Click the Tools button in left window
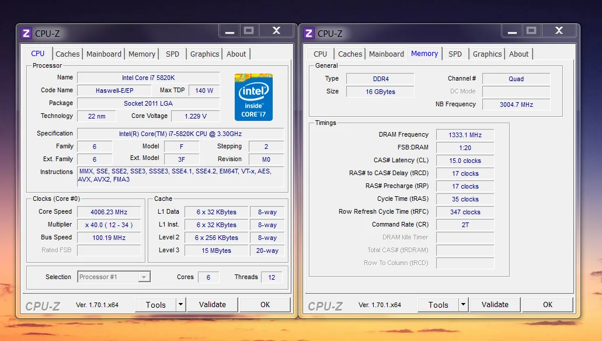The width and height of the screenshot is (602, 341). 155,305
